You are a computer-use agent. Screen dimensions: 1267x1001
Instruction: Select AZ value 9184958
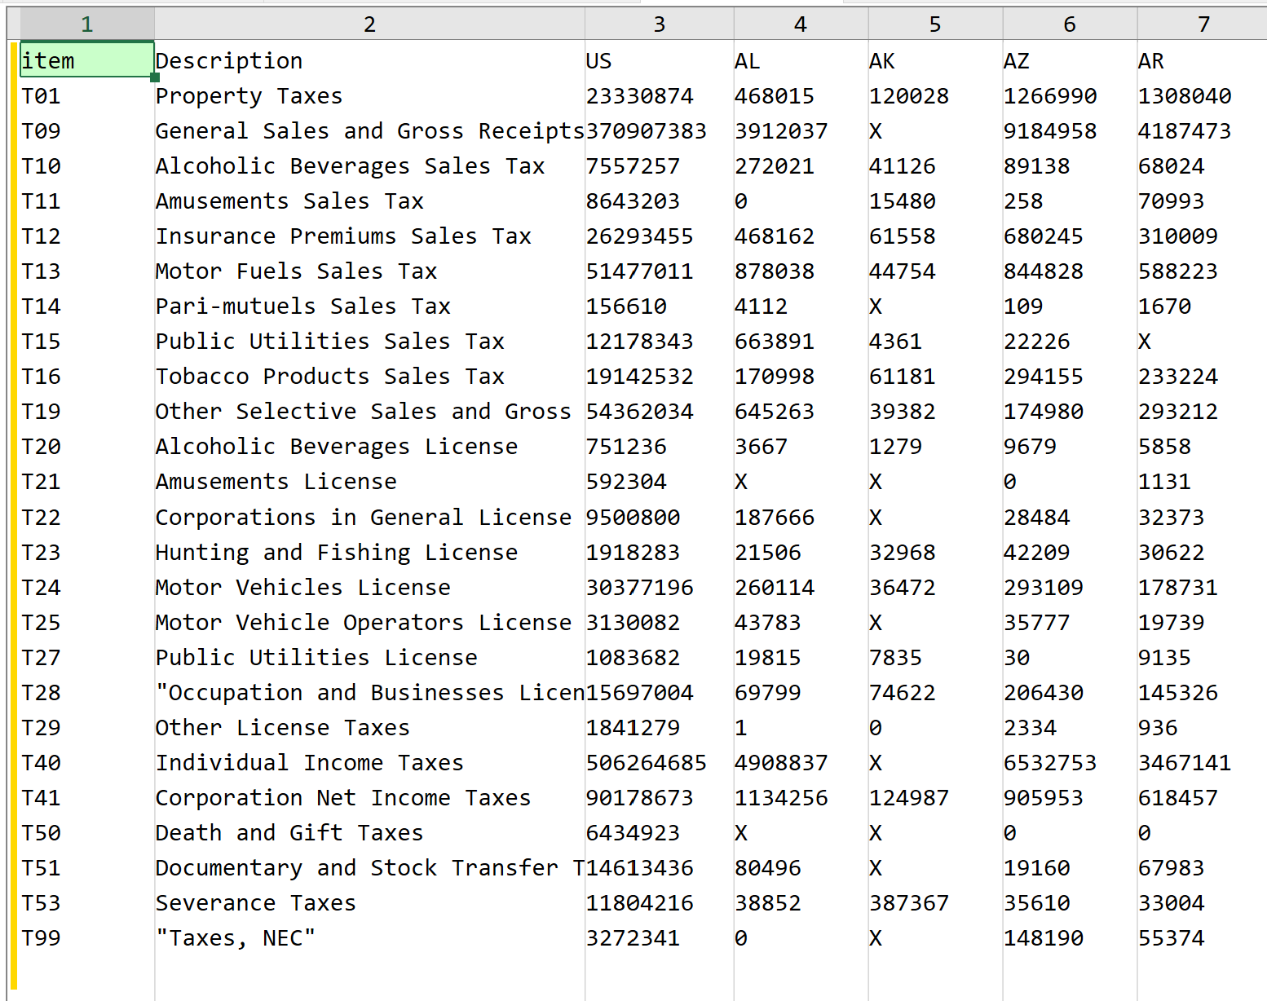pos(1070,130)
